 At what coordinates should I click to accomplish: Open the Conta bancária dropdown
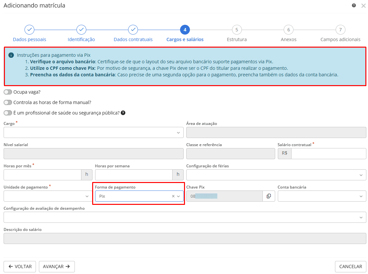pos(322,196)
